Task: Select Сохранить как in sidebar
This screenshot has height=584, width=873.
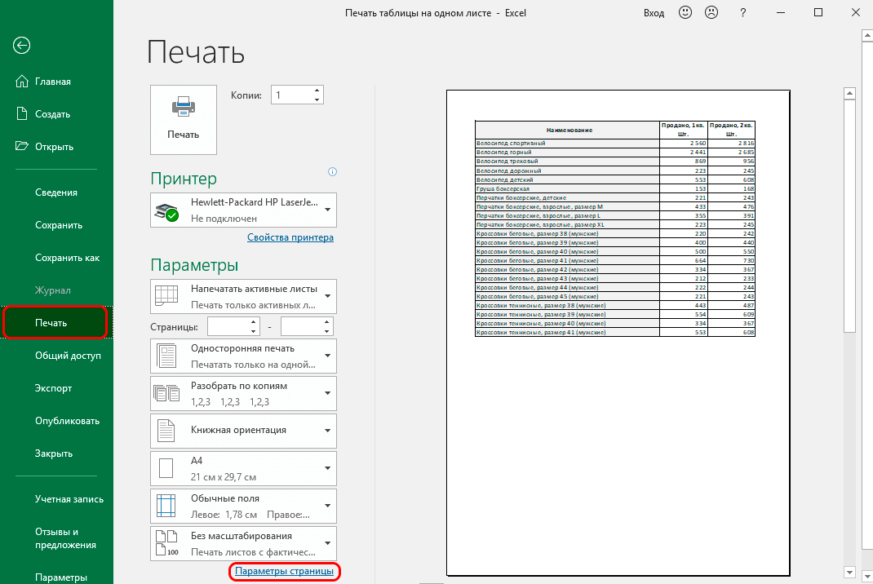Action: tap(68, 258)
